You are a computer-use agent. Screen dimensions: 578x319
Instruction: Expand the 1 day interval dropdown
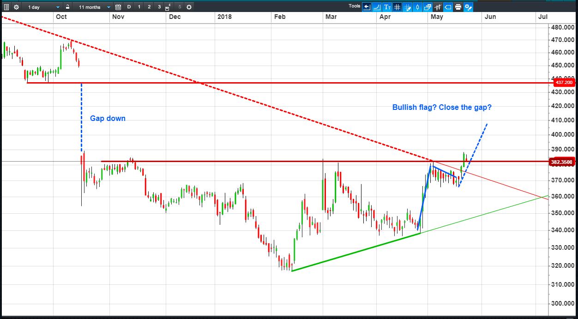43,7
